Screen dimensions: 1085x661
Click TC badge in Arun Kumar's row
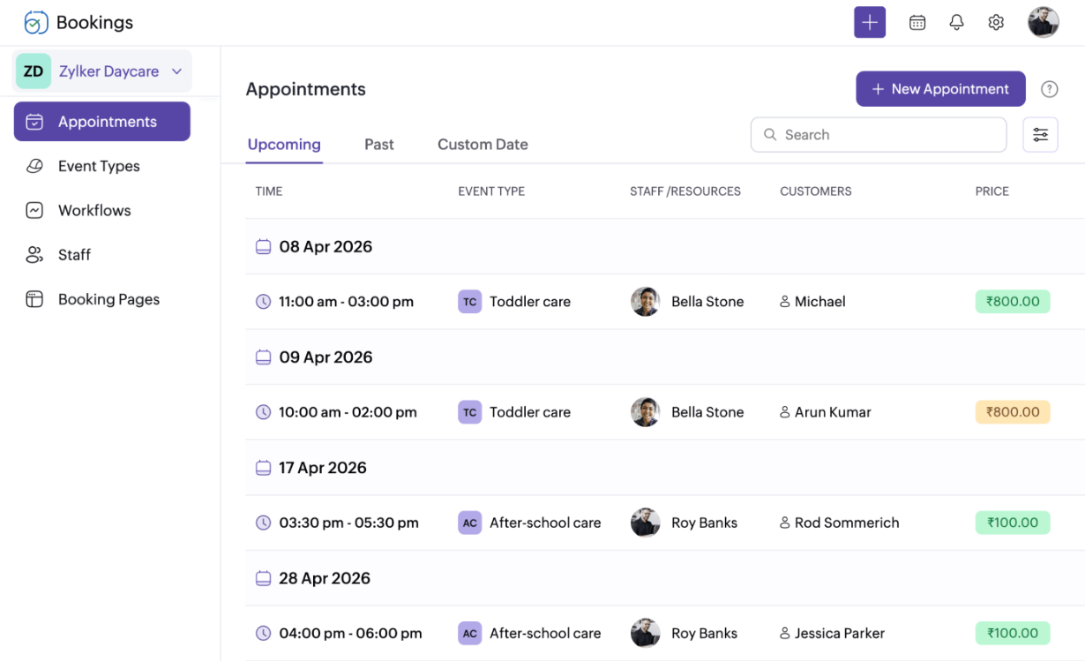(470, 412)
